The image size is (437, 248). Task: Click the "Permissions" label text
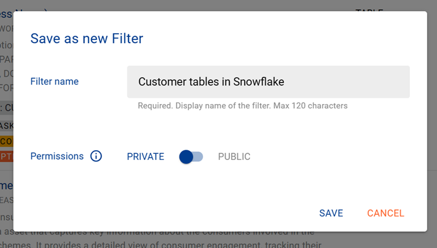pyautogui.click(x=57, y=156)
